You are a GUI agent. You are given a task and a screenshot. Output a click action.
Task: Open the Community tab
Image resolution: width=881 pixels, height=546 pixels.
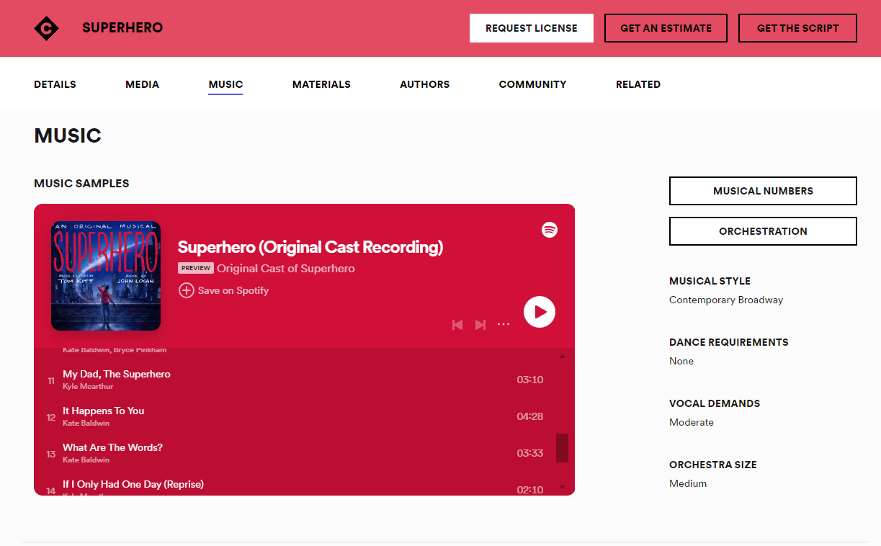(532, 84)
